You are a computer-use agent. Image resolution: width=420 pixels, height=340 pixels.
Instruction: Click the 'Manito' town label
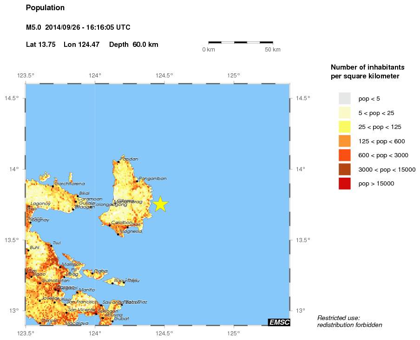click(87, 290)
